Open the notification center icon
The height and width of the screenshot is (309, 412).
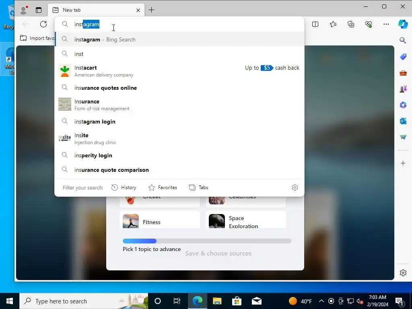pyautogui.click(x=400, y=301)
